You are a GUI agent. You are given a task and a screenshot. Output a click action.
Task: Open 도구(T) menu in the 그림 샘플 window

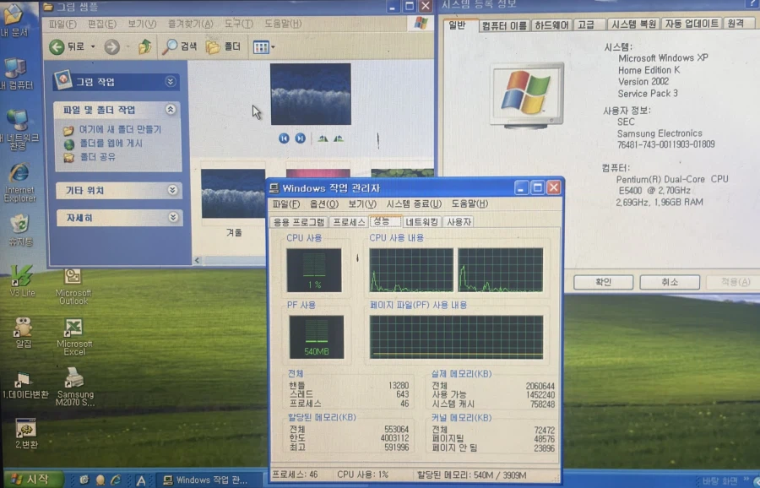click(x=238, y=24)
